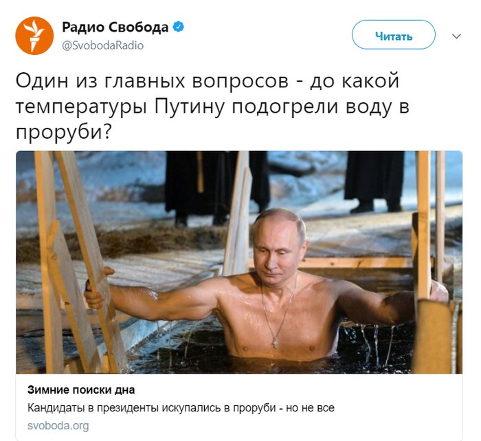Open the Радио Свобода profile name
The image size is (481, 441).
(x=115, y=27)
